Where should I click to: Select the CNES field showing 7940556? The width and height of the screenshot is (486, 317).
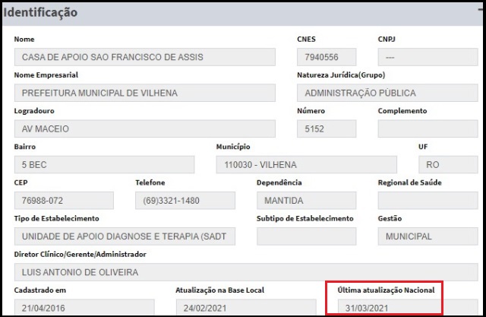click(326, 58)
